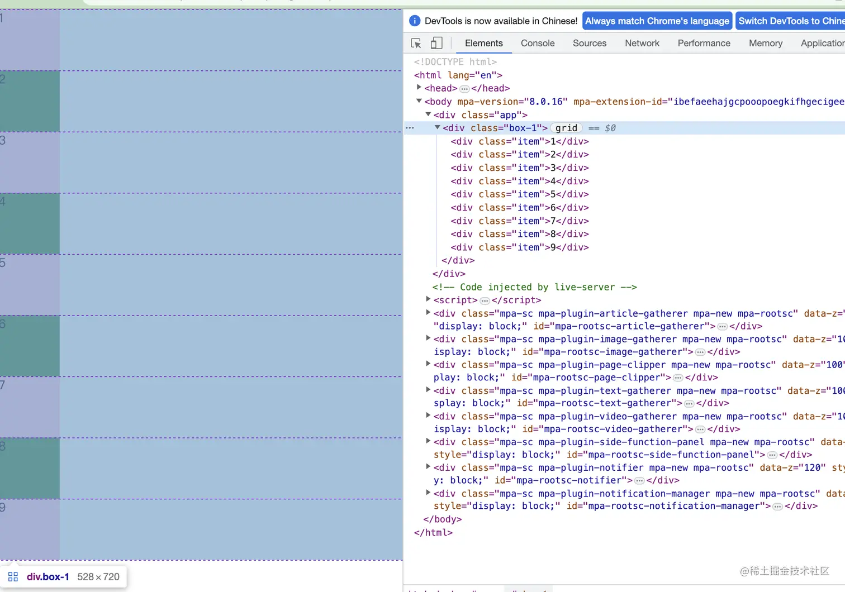Image resolution: width=845 pixels, height=592 pixels.
Task: Expand the mpa-plugin-side-function-panel div
Action: pyautogui.click(x=428, y=441)
